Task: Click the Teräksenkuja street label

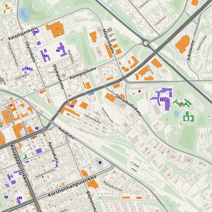Action: [x=10, y=115]
